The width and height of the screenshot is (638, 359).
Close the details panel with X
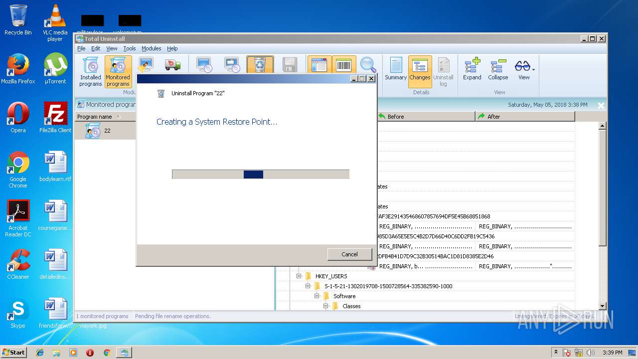601,105
